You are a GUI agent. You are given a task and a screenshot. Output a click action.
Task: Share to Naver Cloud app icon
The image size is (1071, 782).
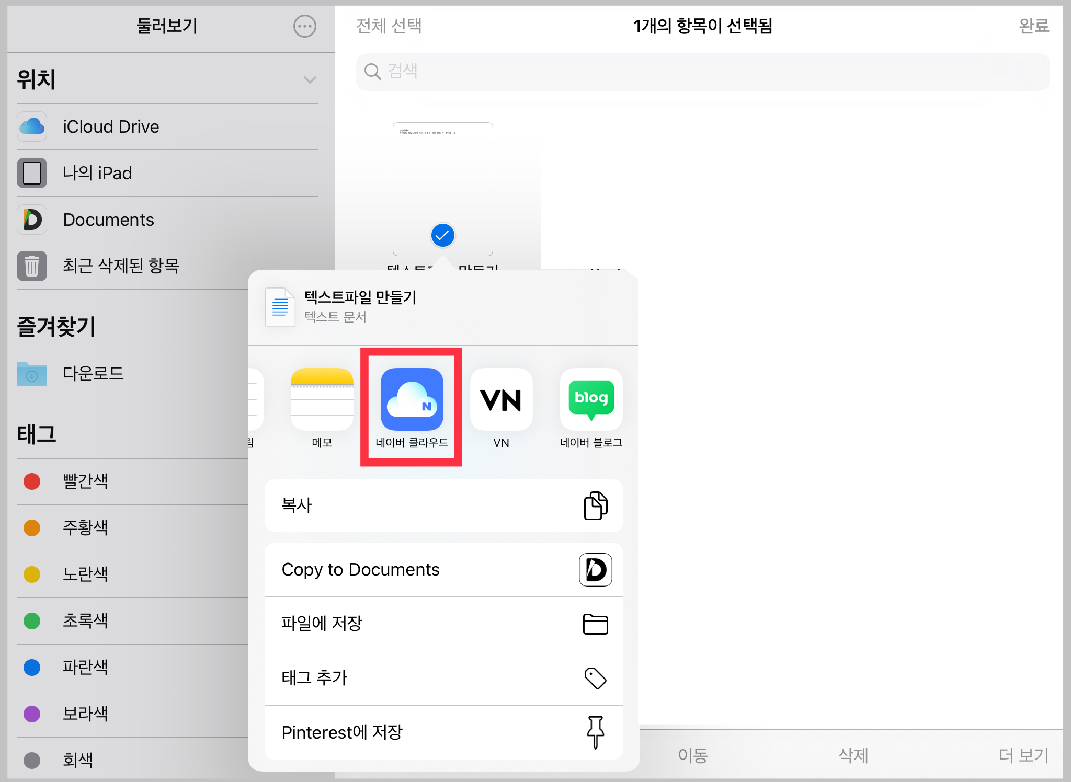412,399
